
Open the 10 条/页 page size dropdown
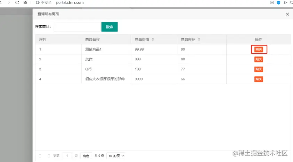[116, 156]
